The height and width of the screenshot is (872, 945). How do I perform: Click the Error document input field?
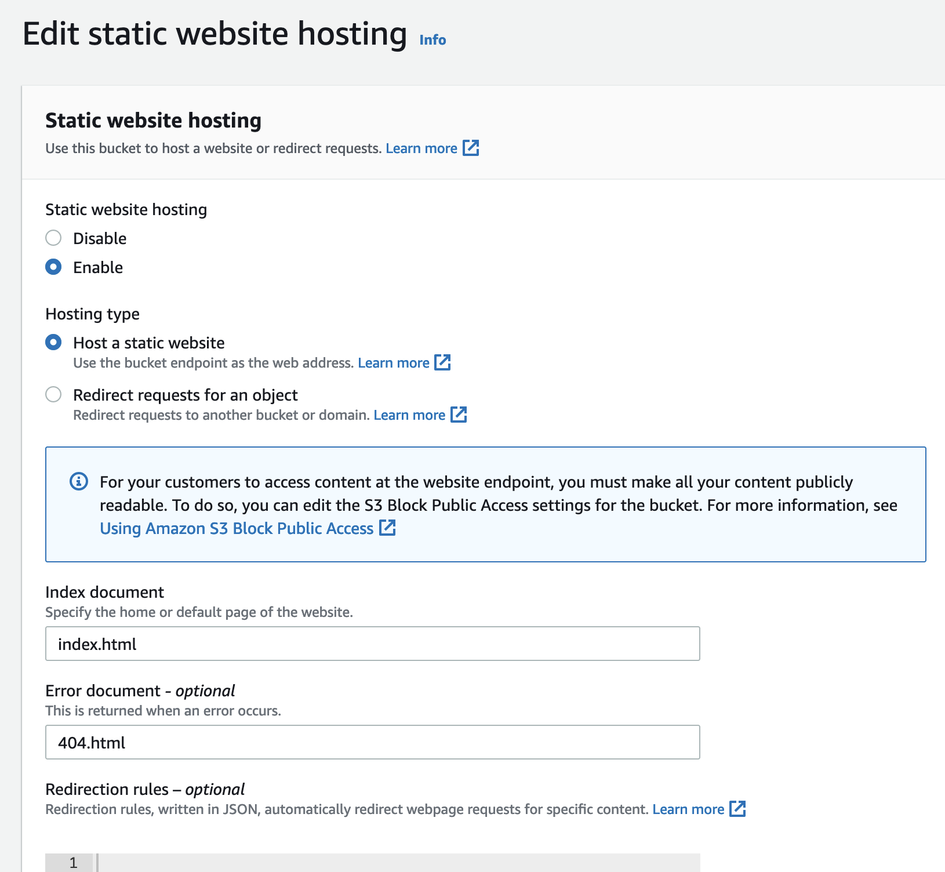[x=372, y=742]
